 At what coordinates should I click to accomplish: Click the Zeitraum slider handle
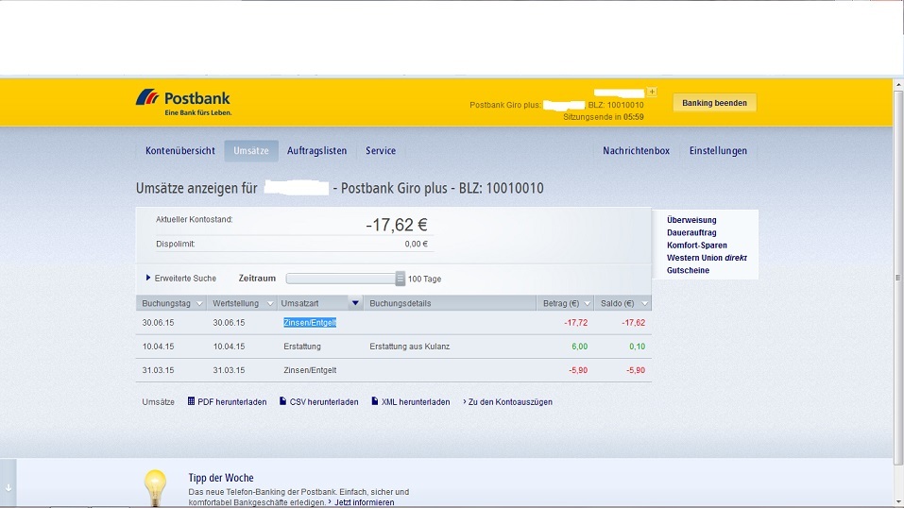[401, 279]
